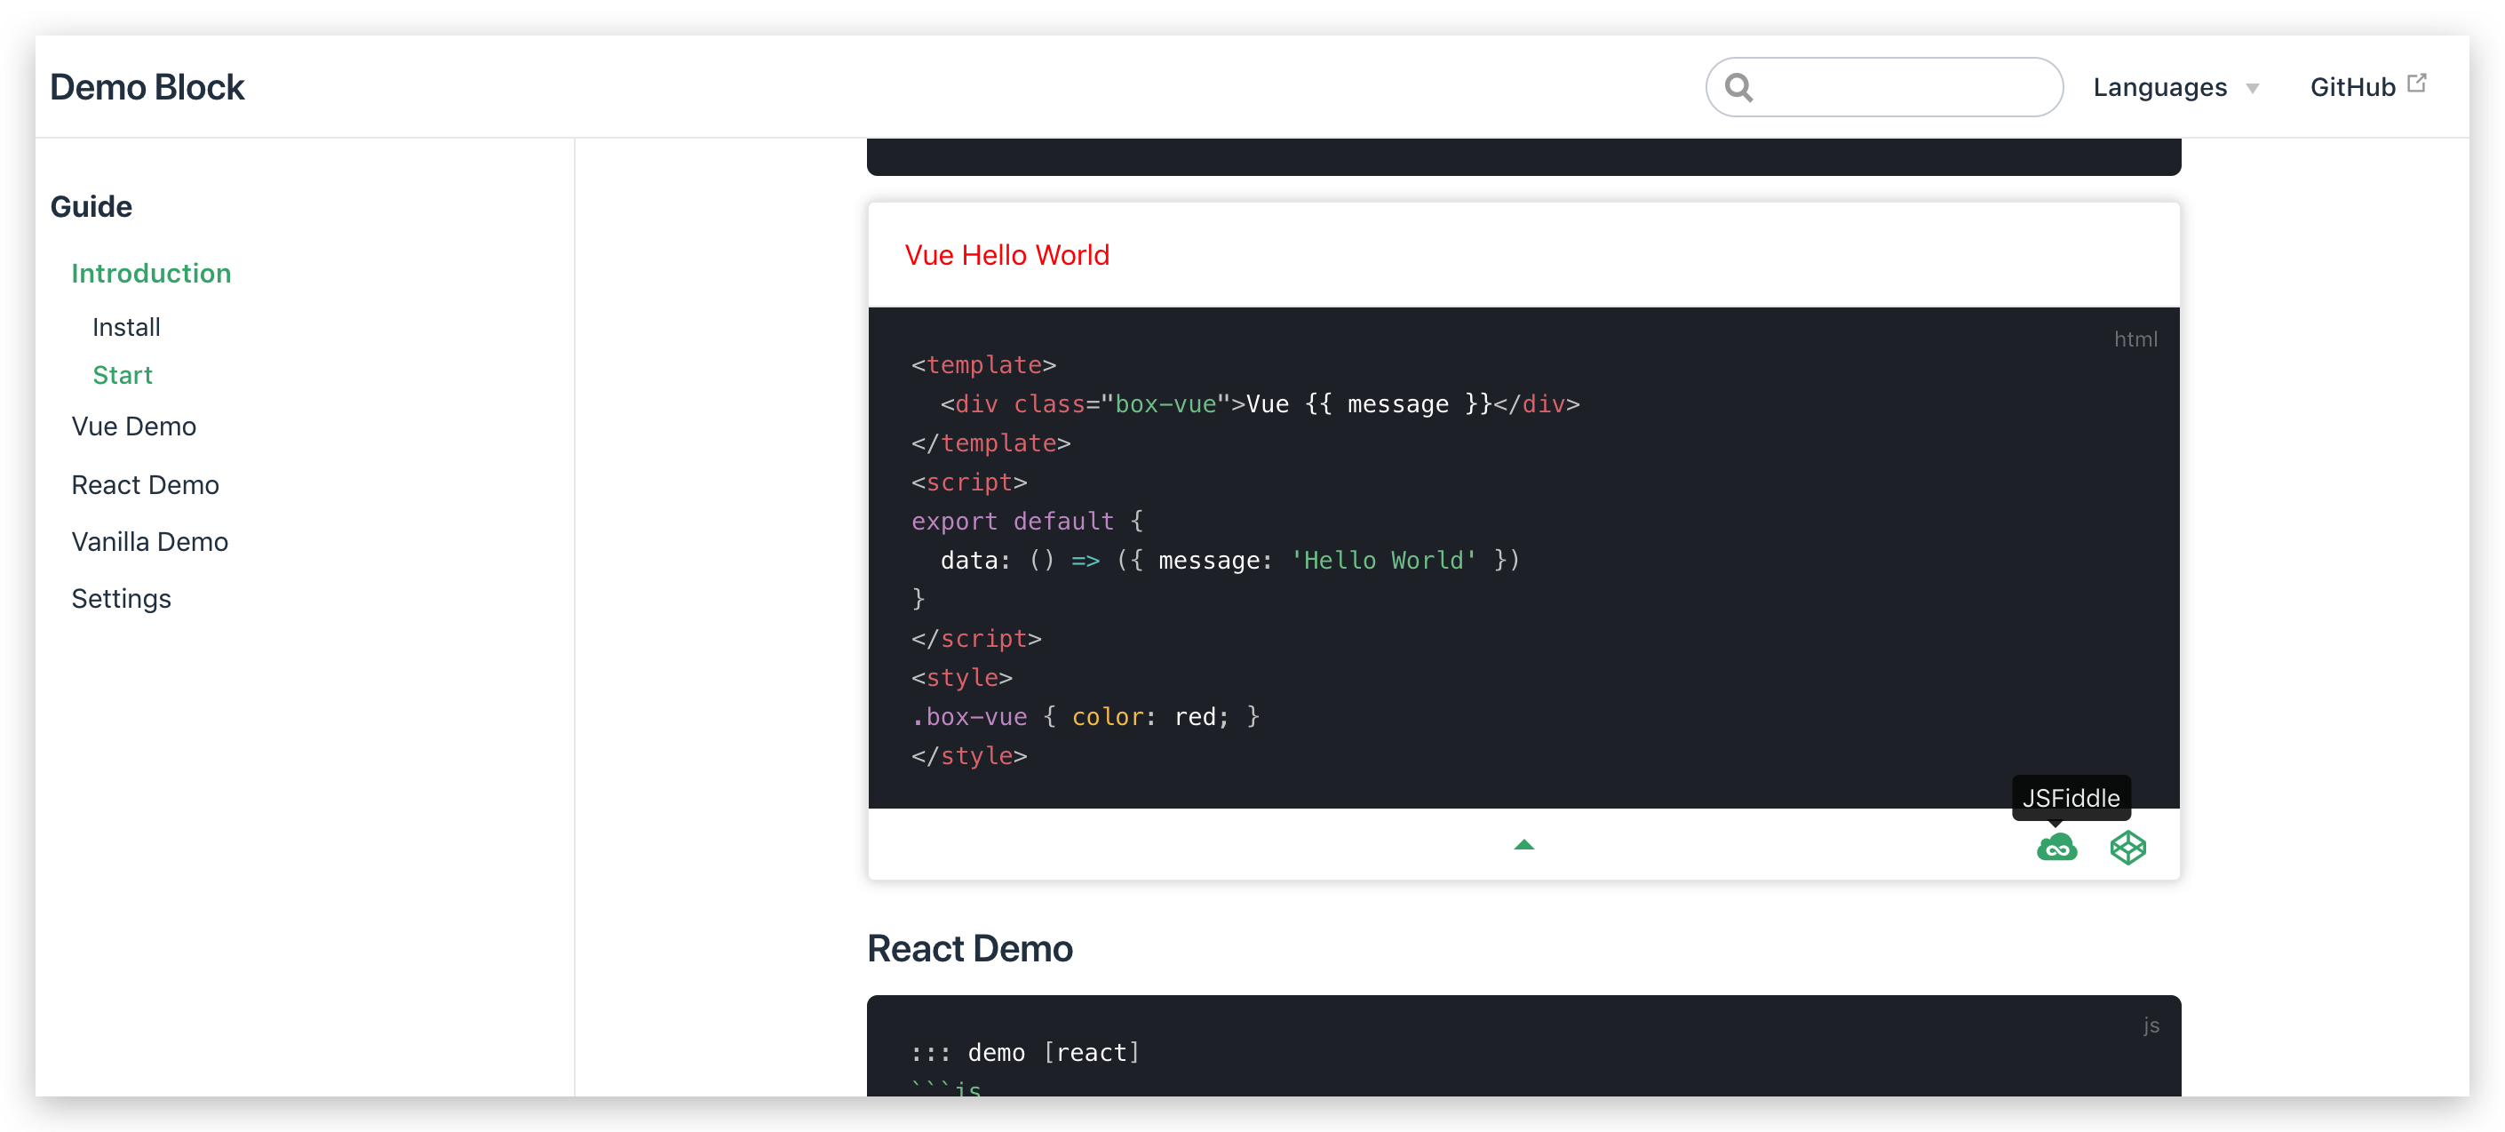Navigate to the Vue Demo page
This screenshot has width=2505, height=1132.
point(133,426)
